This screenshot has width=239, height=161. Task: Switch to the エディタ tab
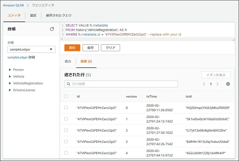point(14,15)
